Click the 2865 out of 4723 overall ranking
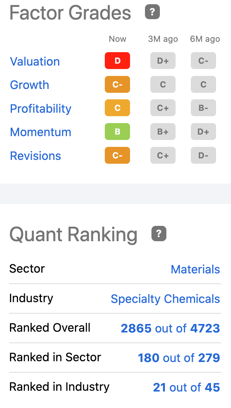The width and height of the screenshot is (231, 408). click(x=170, y=328)
